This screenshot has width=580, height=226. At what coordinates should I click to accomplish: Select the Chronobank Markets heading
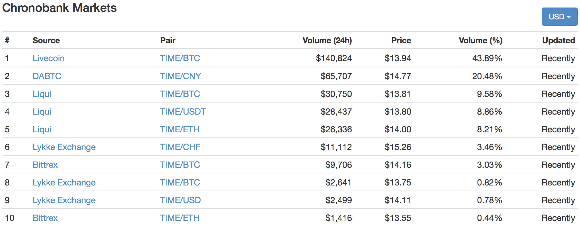59,8
